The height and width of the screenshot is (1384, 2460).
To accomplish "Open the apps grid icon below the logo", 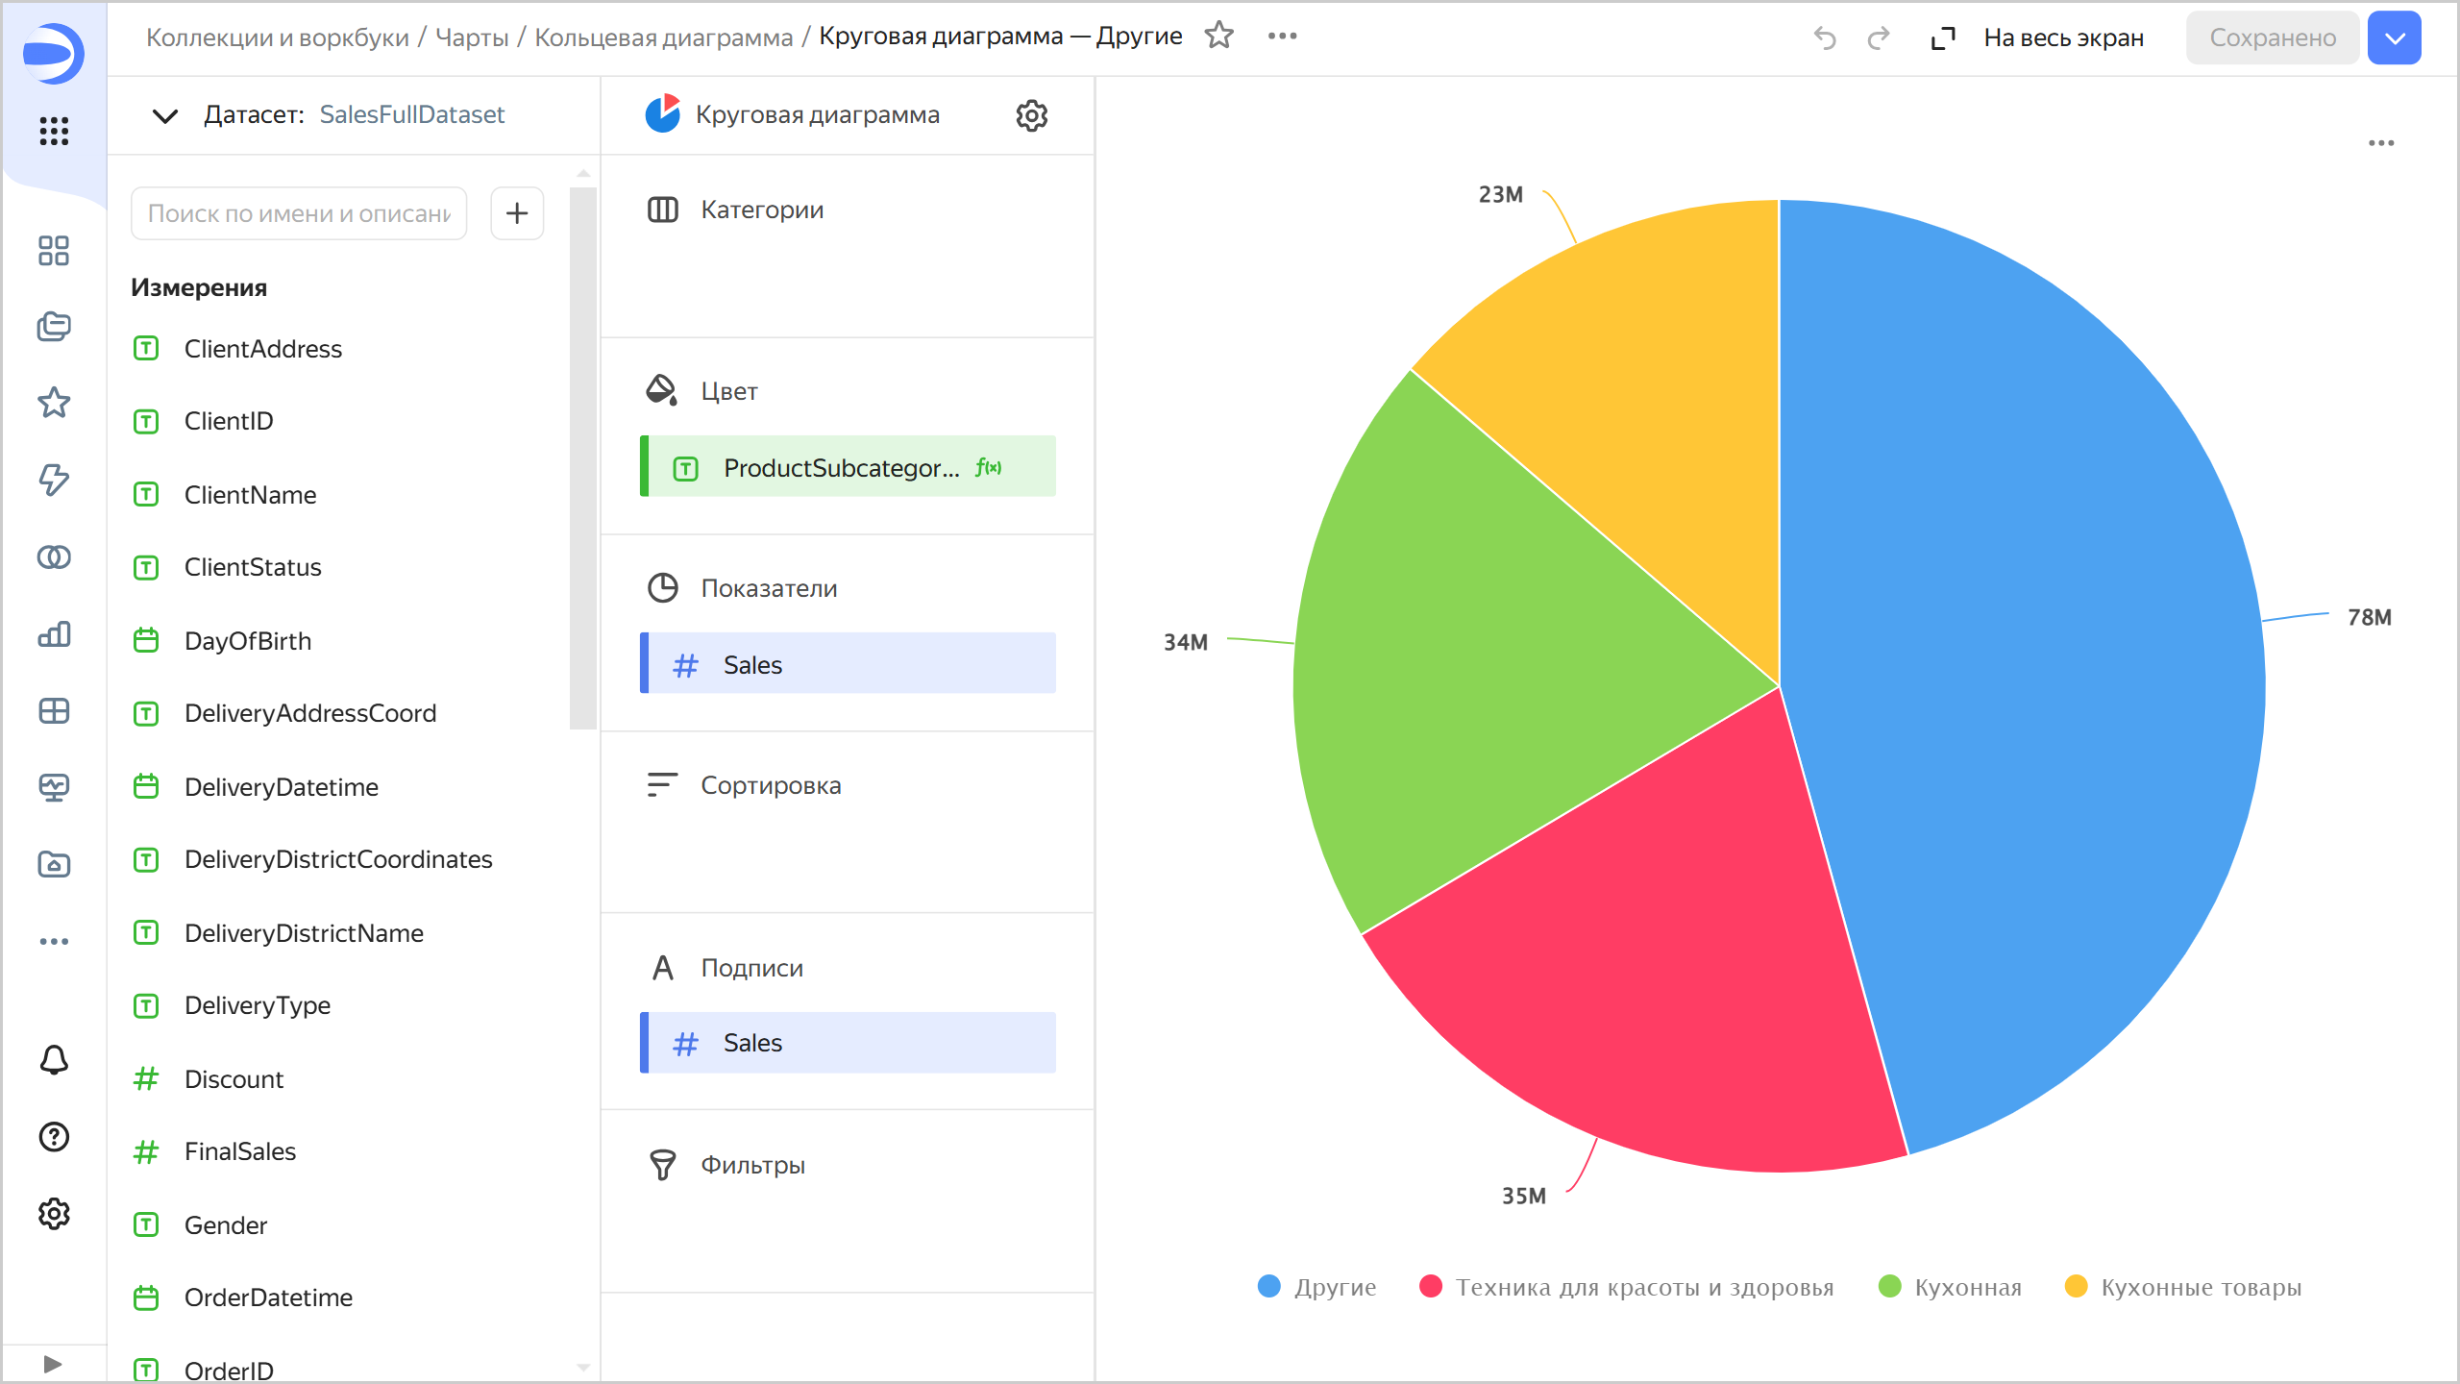I will [54, 132].
